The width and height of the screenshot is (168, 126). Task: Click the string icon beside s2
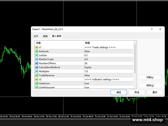point(36,79)
